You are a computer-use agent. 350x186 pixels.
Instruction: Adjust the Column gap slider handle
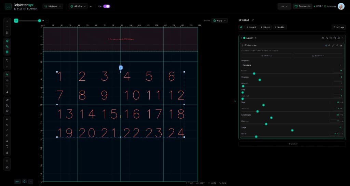(x=271, y=118)
